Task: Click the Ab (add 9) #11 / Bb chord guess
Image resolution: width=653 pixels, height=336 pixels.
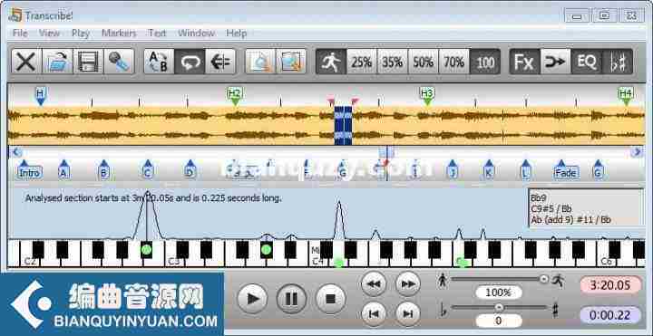Action: 570,219
